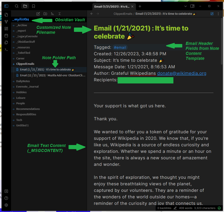Expand the _ToBeFiled folder

coord(23,53)
